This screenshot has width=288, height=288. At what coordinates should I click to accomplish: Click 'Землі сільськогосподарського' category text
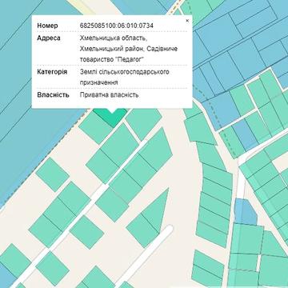[124, 72]
